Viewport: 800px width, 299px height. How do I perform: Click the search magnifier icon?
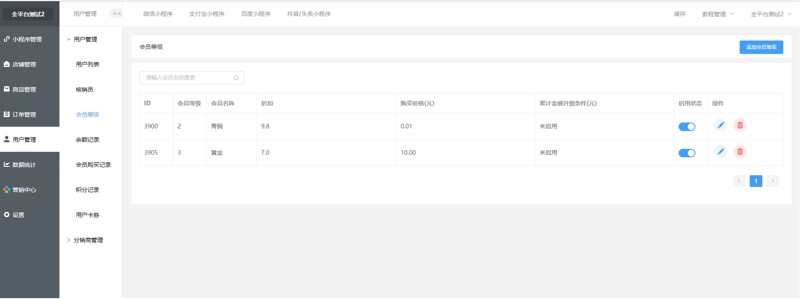tap(236, 78)
